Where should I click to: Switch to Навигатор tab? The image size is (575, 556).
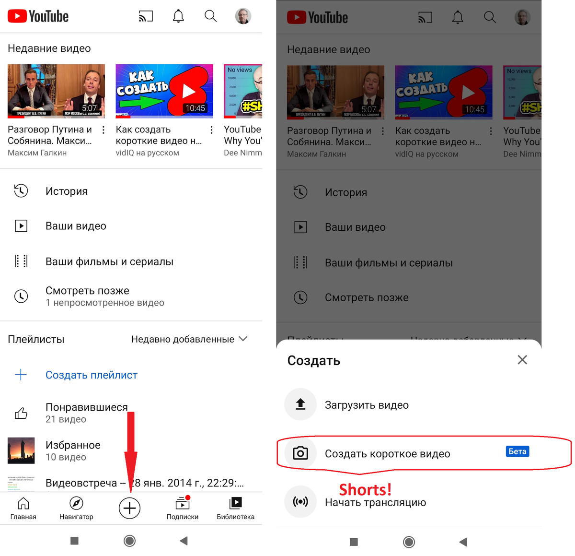click(x=76, y=509)
